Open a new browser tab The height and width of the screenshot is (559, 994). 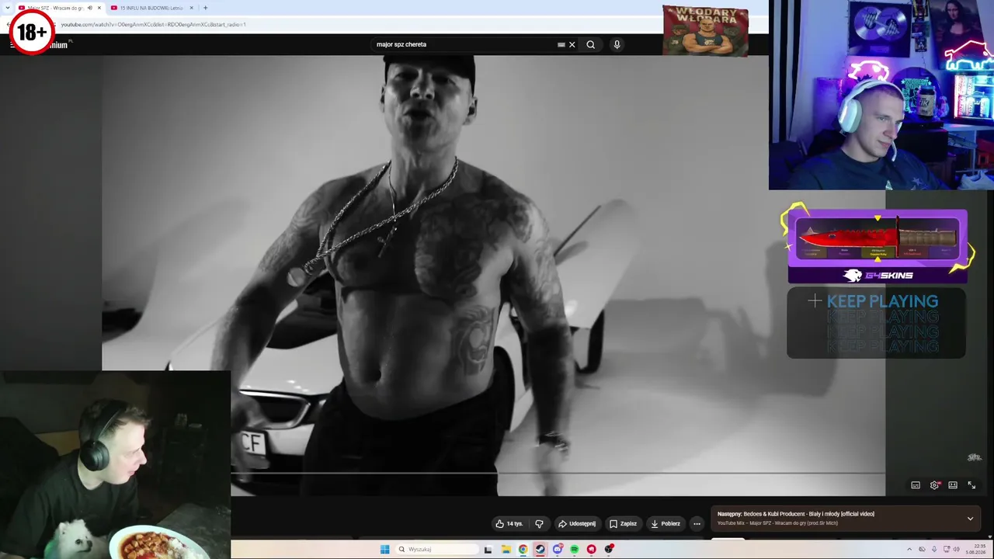205,8
